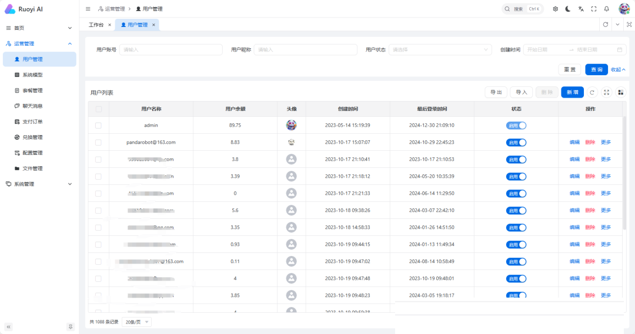Click the blue 查询 button
Screen dimensions: 635x334
click(596, 69)
